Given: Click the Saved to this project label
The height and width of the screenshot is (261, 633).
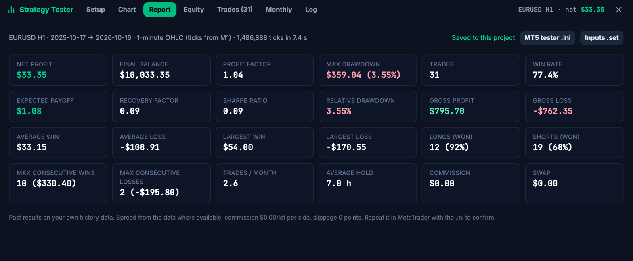Looking at the screenshot, I should [483, 38].
